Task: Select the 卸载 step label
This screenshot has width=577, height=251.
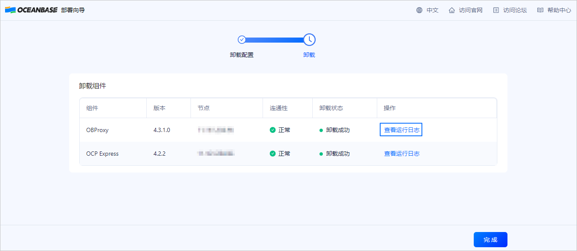Action: 309,55
